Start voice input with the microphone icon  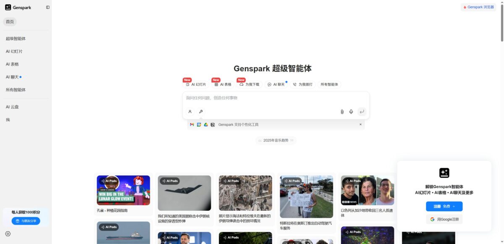coord(351,112)
